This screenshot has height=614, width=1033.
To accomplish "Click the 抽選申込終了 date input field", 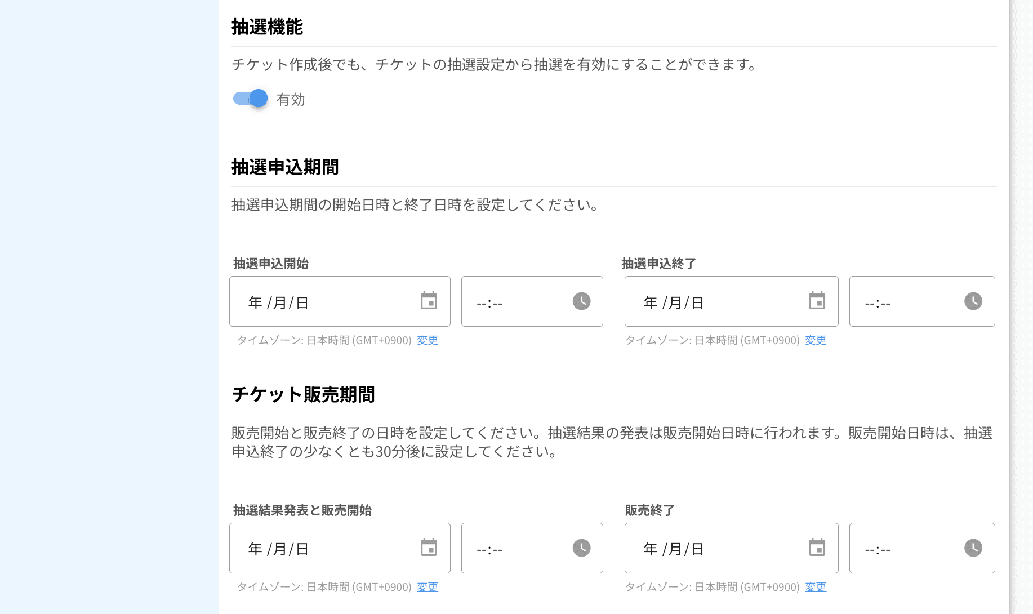I will [x=710, y=301].
